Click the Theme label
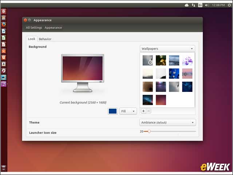The image size is (233, 175). click(x=34, y=122)
